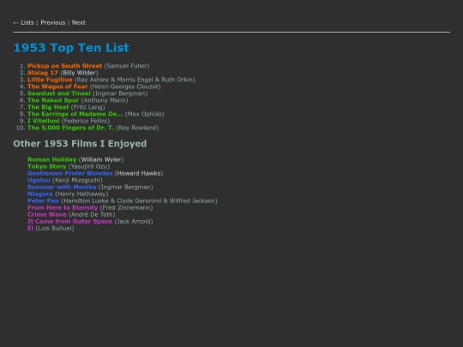Open The Big Heat link
This screenshot has height=347, width=463.
click(x=48, y=107)
